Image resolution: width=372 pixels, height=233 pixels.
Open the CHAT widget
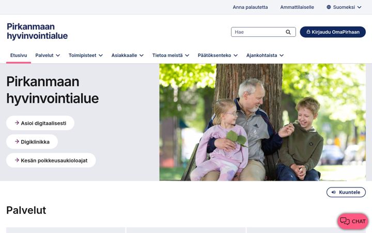pos(353,221)
